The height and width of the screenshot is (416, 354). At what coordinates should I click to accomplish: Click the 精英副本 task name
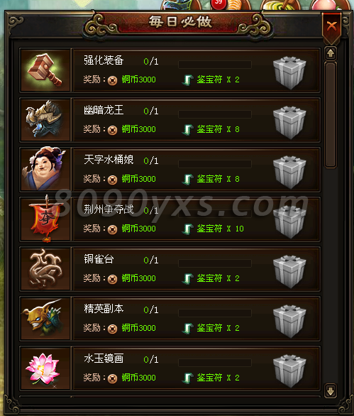coord(104,309)
